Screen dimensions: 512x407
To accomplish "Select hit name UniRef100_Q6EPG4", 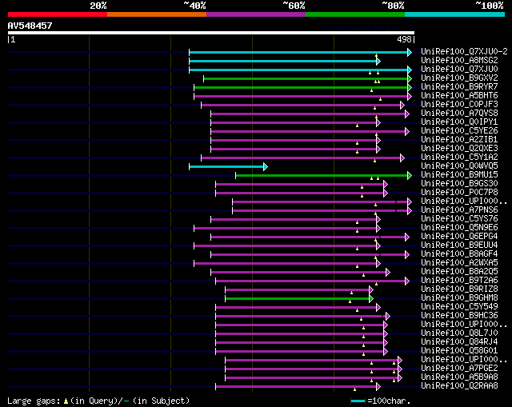I will (x=459, y=237).
